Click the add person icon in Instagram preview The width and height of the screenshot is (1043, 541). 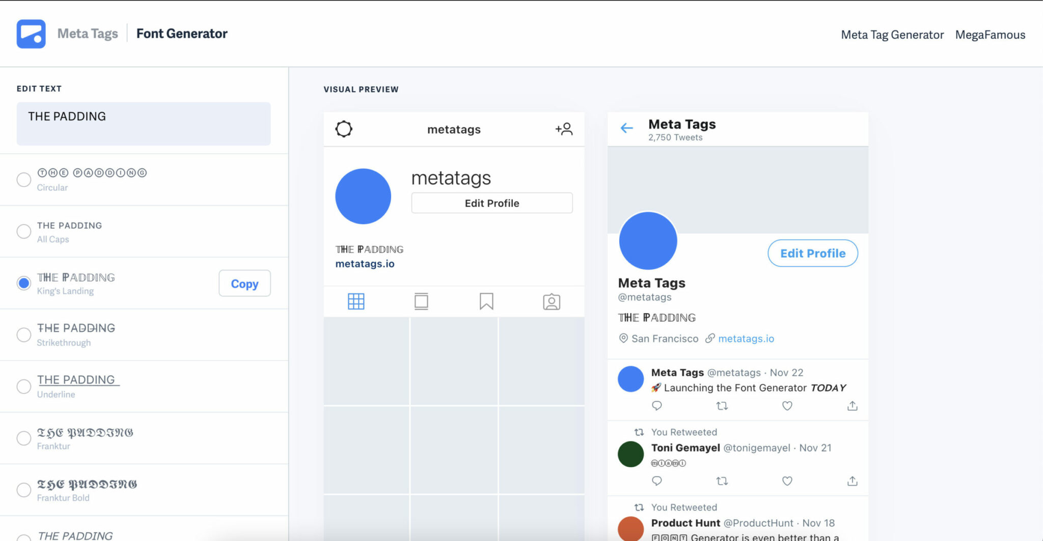[x=564, y=129]
